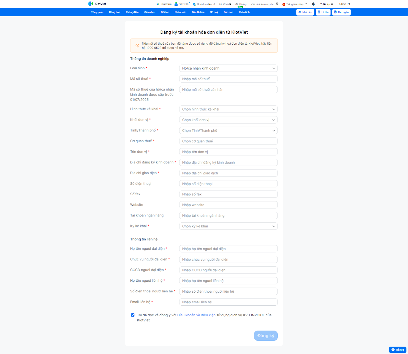The width and height of the screenshot is (408, 354).
Task: Click the Chủ đề palette icon
Action: point(221,4)
